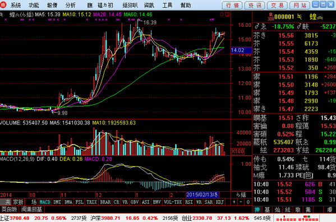Select the RSI indicator tab

tap(189, 202)
